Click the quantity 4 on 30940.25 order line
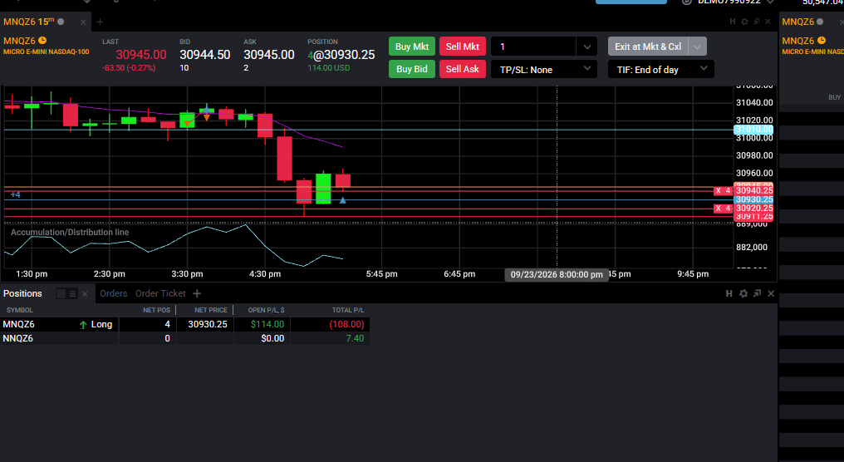The width and height of the screenshot is (844, 462). [728, 190]
